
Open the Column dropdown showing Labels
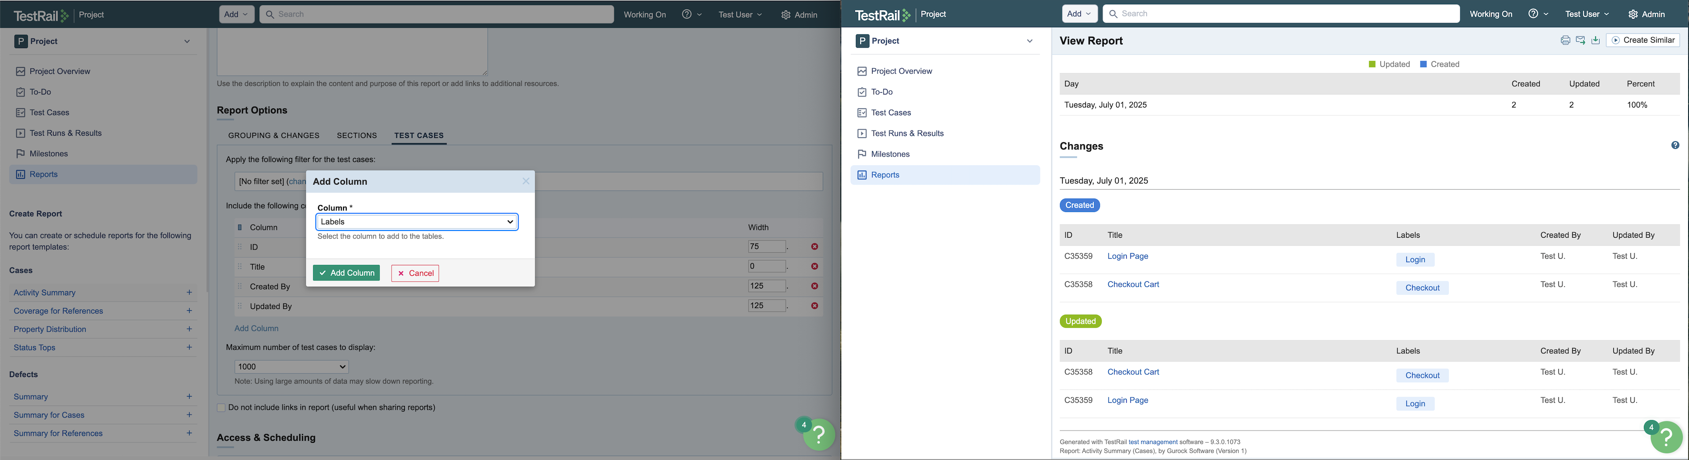tap(417, 222)
